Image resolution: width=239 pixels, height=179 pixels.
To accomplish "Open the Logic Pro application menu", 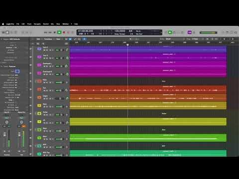I will click(x=10, y=24).
